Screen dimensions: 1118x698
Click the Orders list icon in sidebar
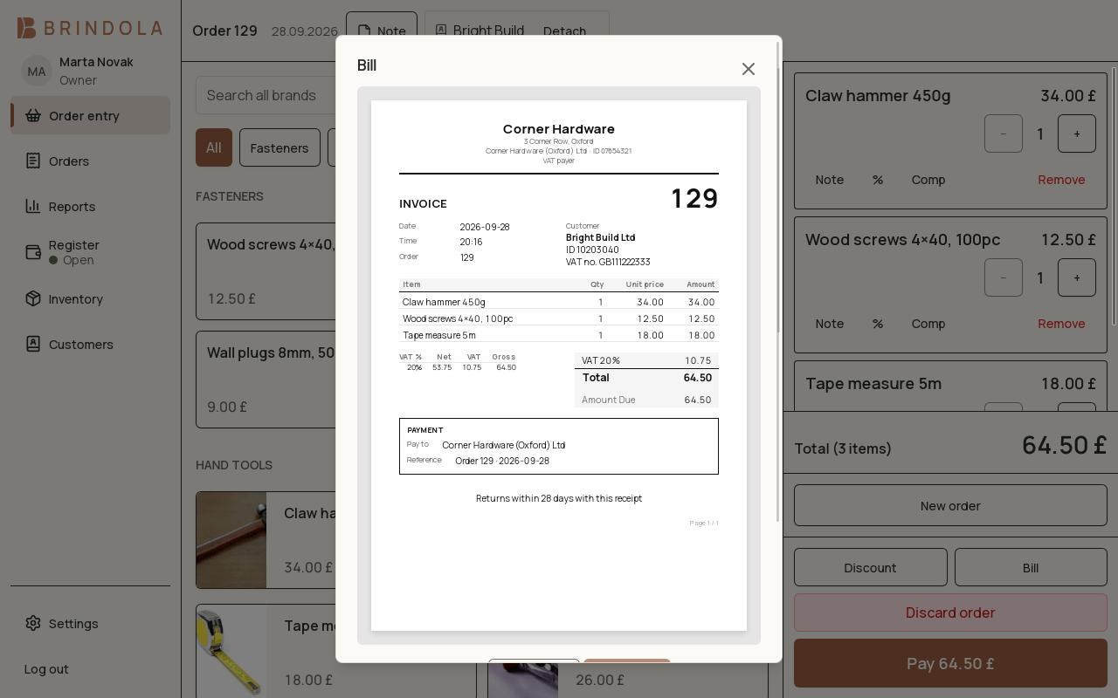click(x=33, y=161)
